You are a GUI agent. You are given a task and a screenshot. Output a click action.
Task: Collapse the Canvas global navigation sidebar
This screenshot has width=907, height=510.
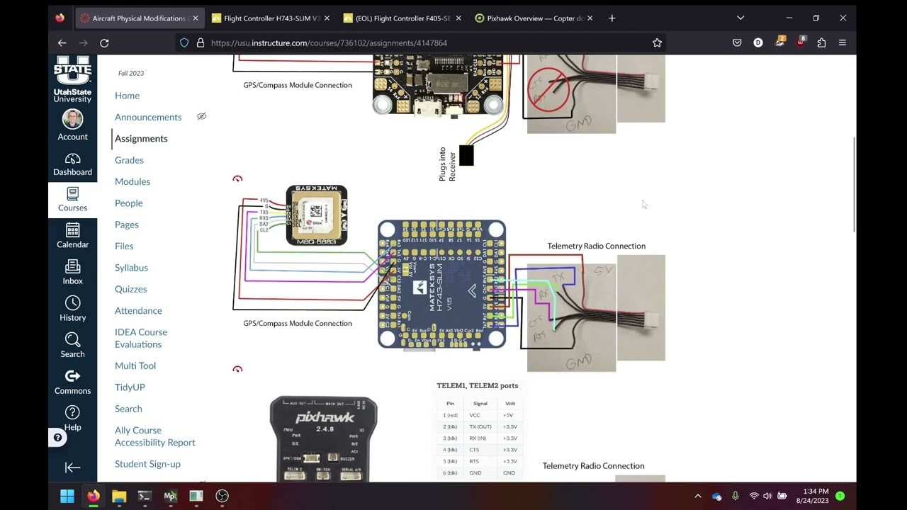(72, 467)
